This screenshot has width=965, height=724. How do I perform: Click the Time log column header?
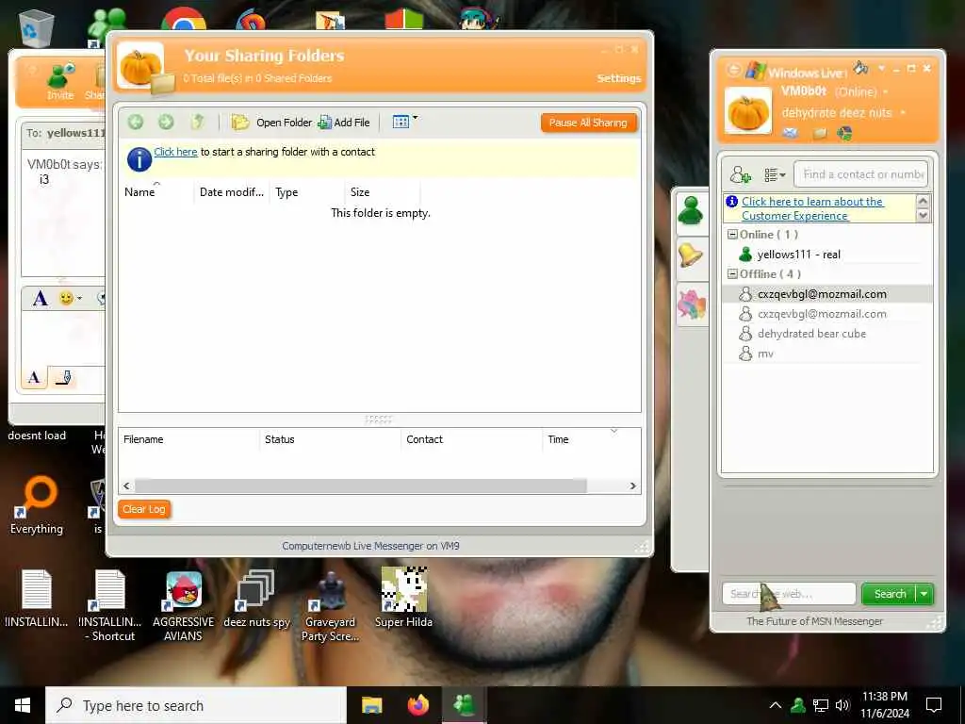pos(591,439)
